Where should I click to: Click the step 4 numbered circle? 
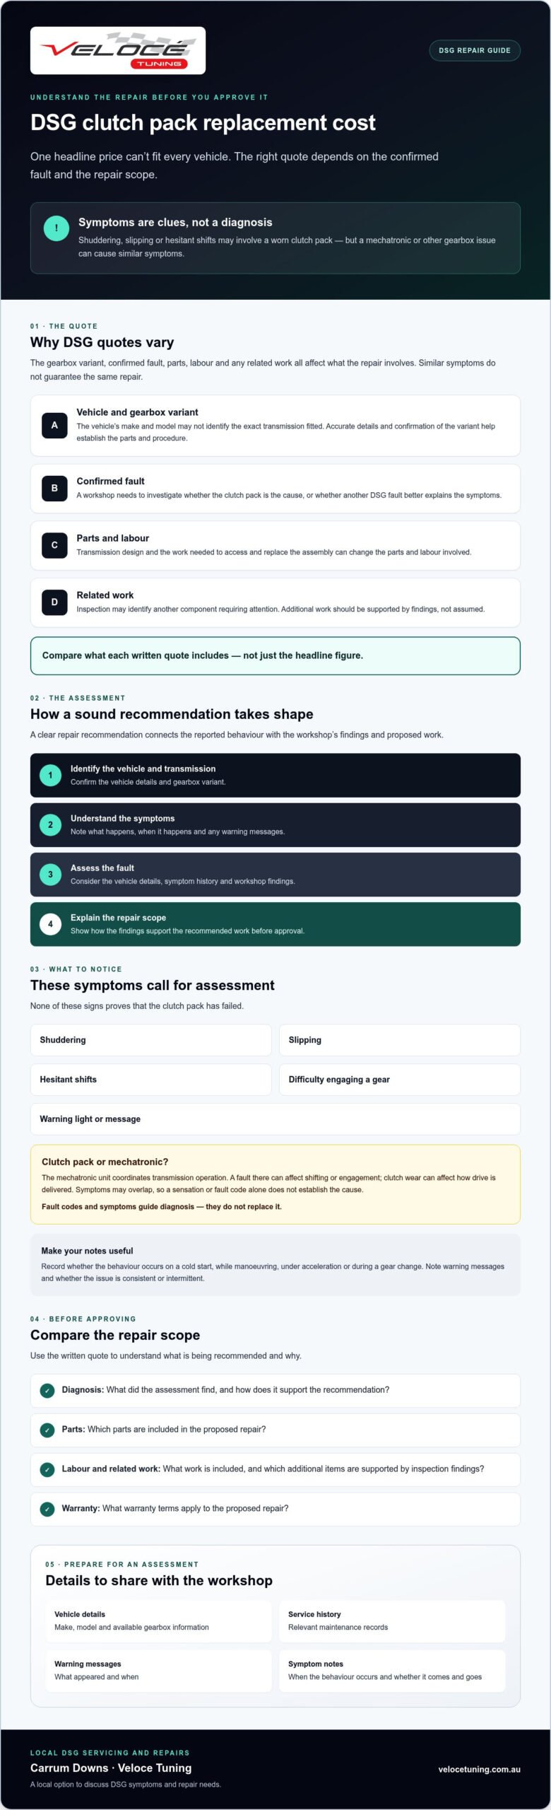pos(50,924)
